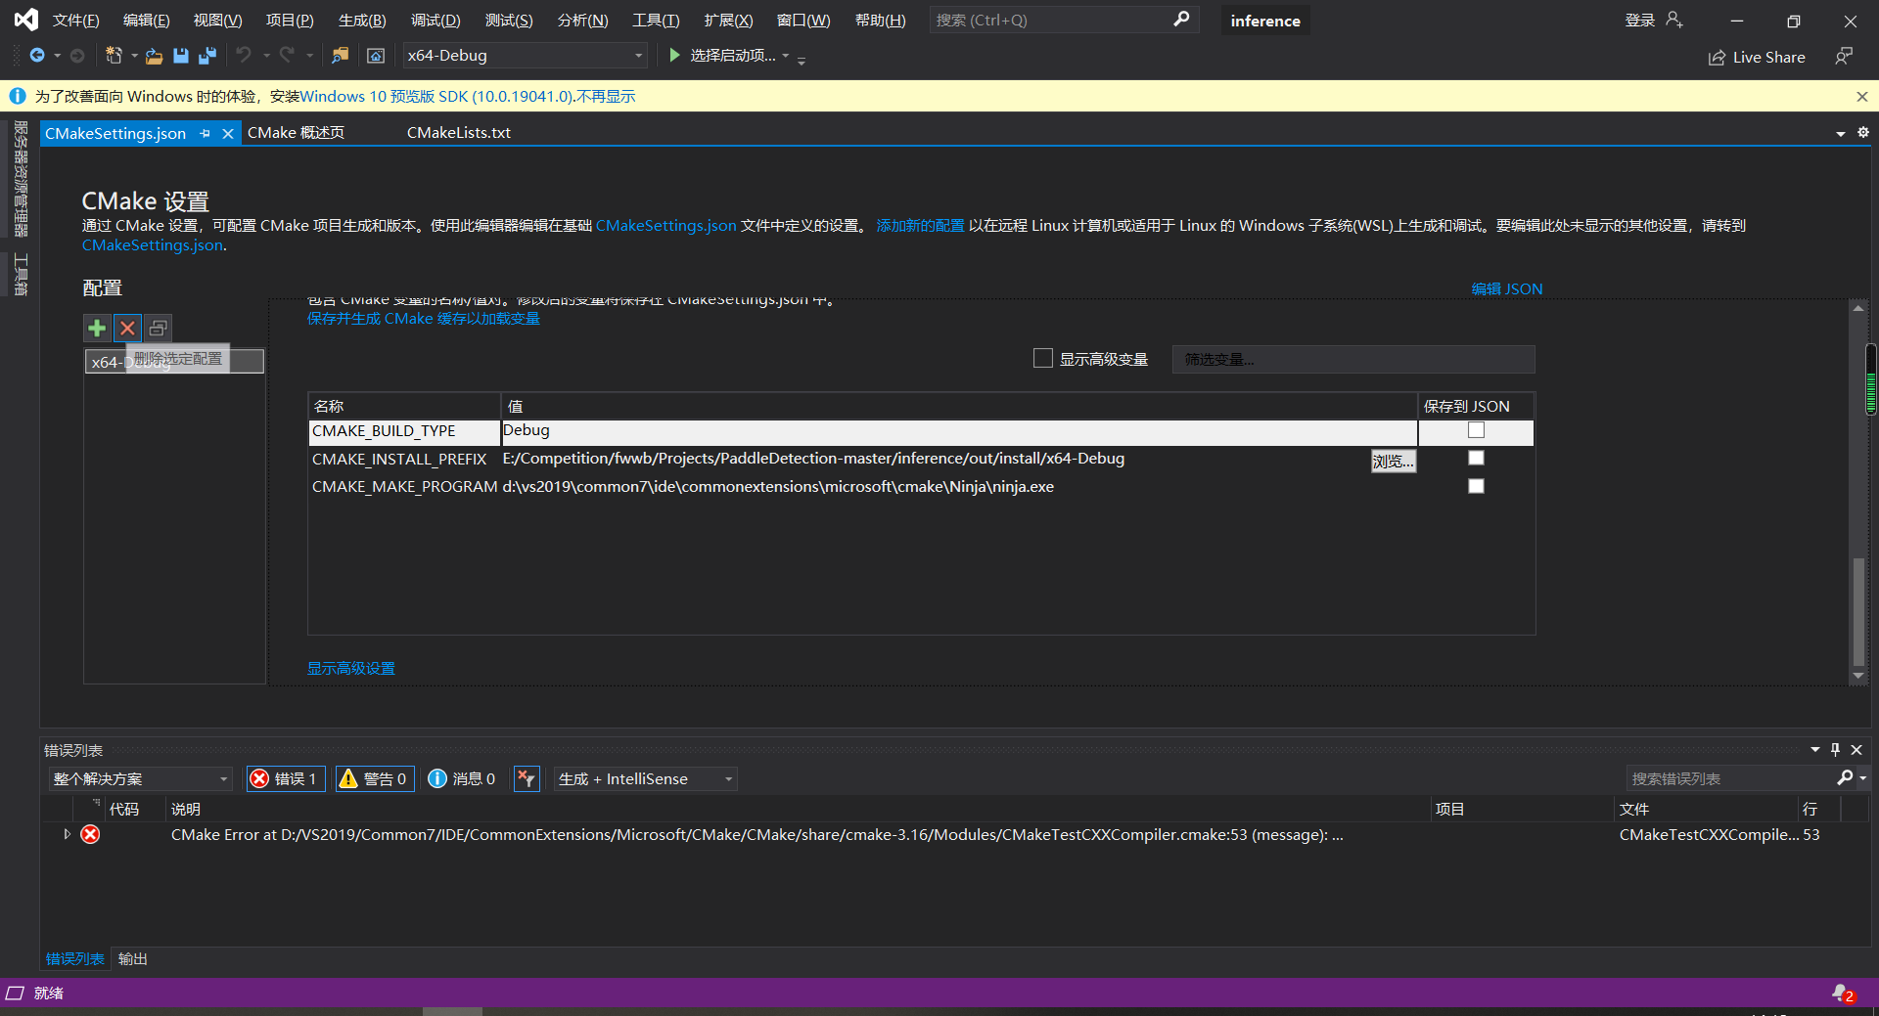Click the undo arrow icon
This screenshot has width=1879, height=1016.
click(244, 56)
